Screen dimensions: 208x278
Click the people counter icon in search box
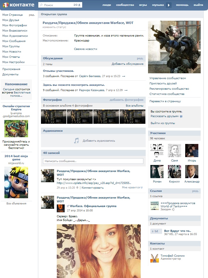[79, 5]
